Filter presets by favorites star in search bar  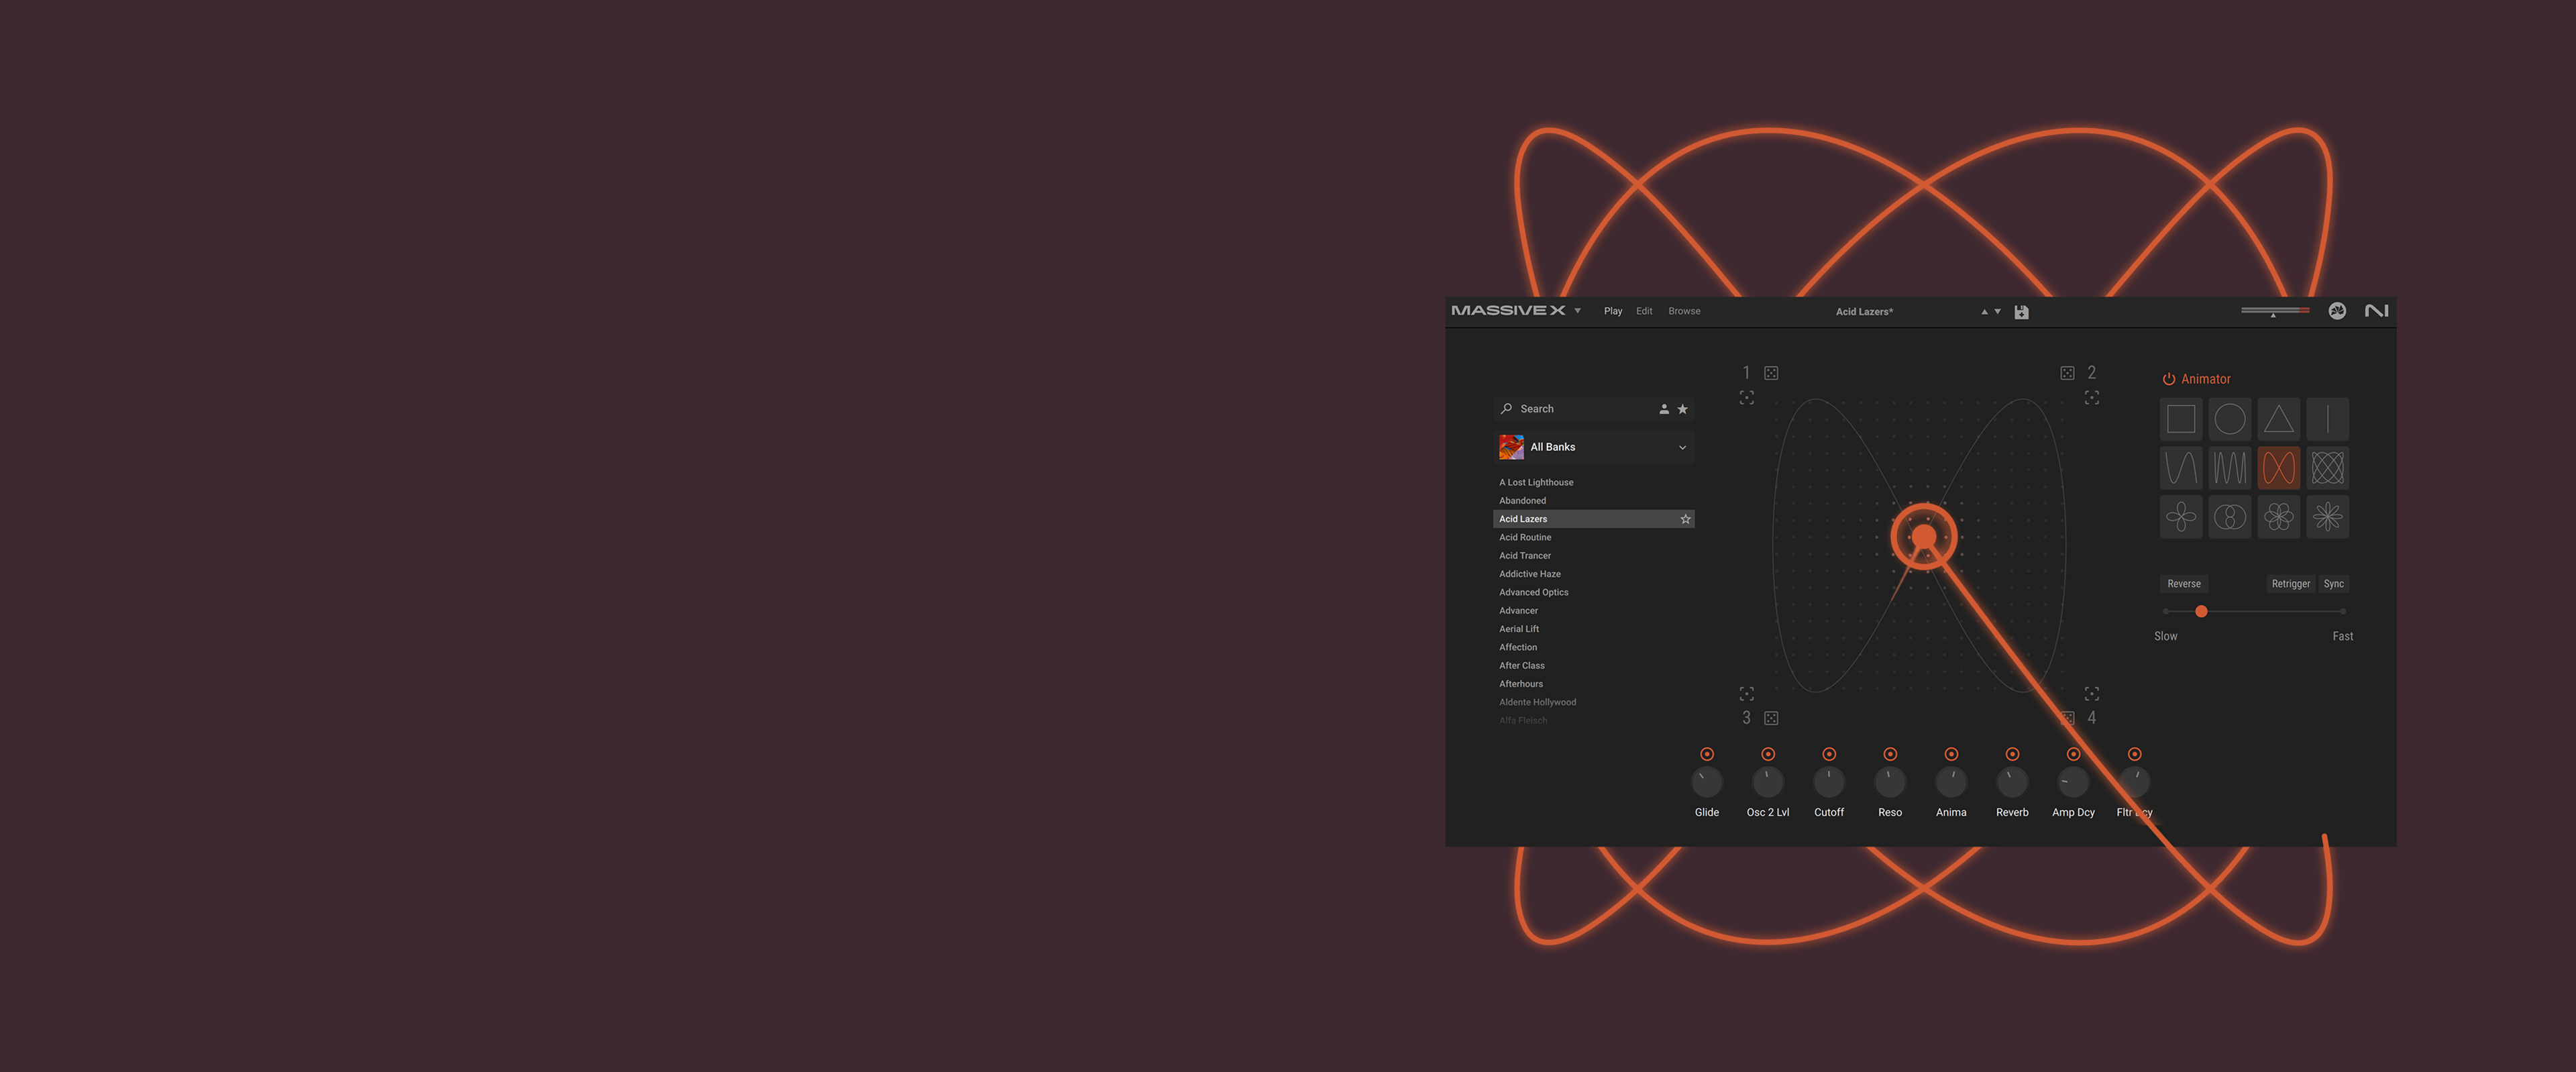click(1682, 409)
